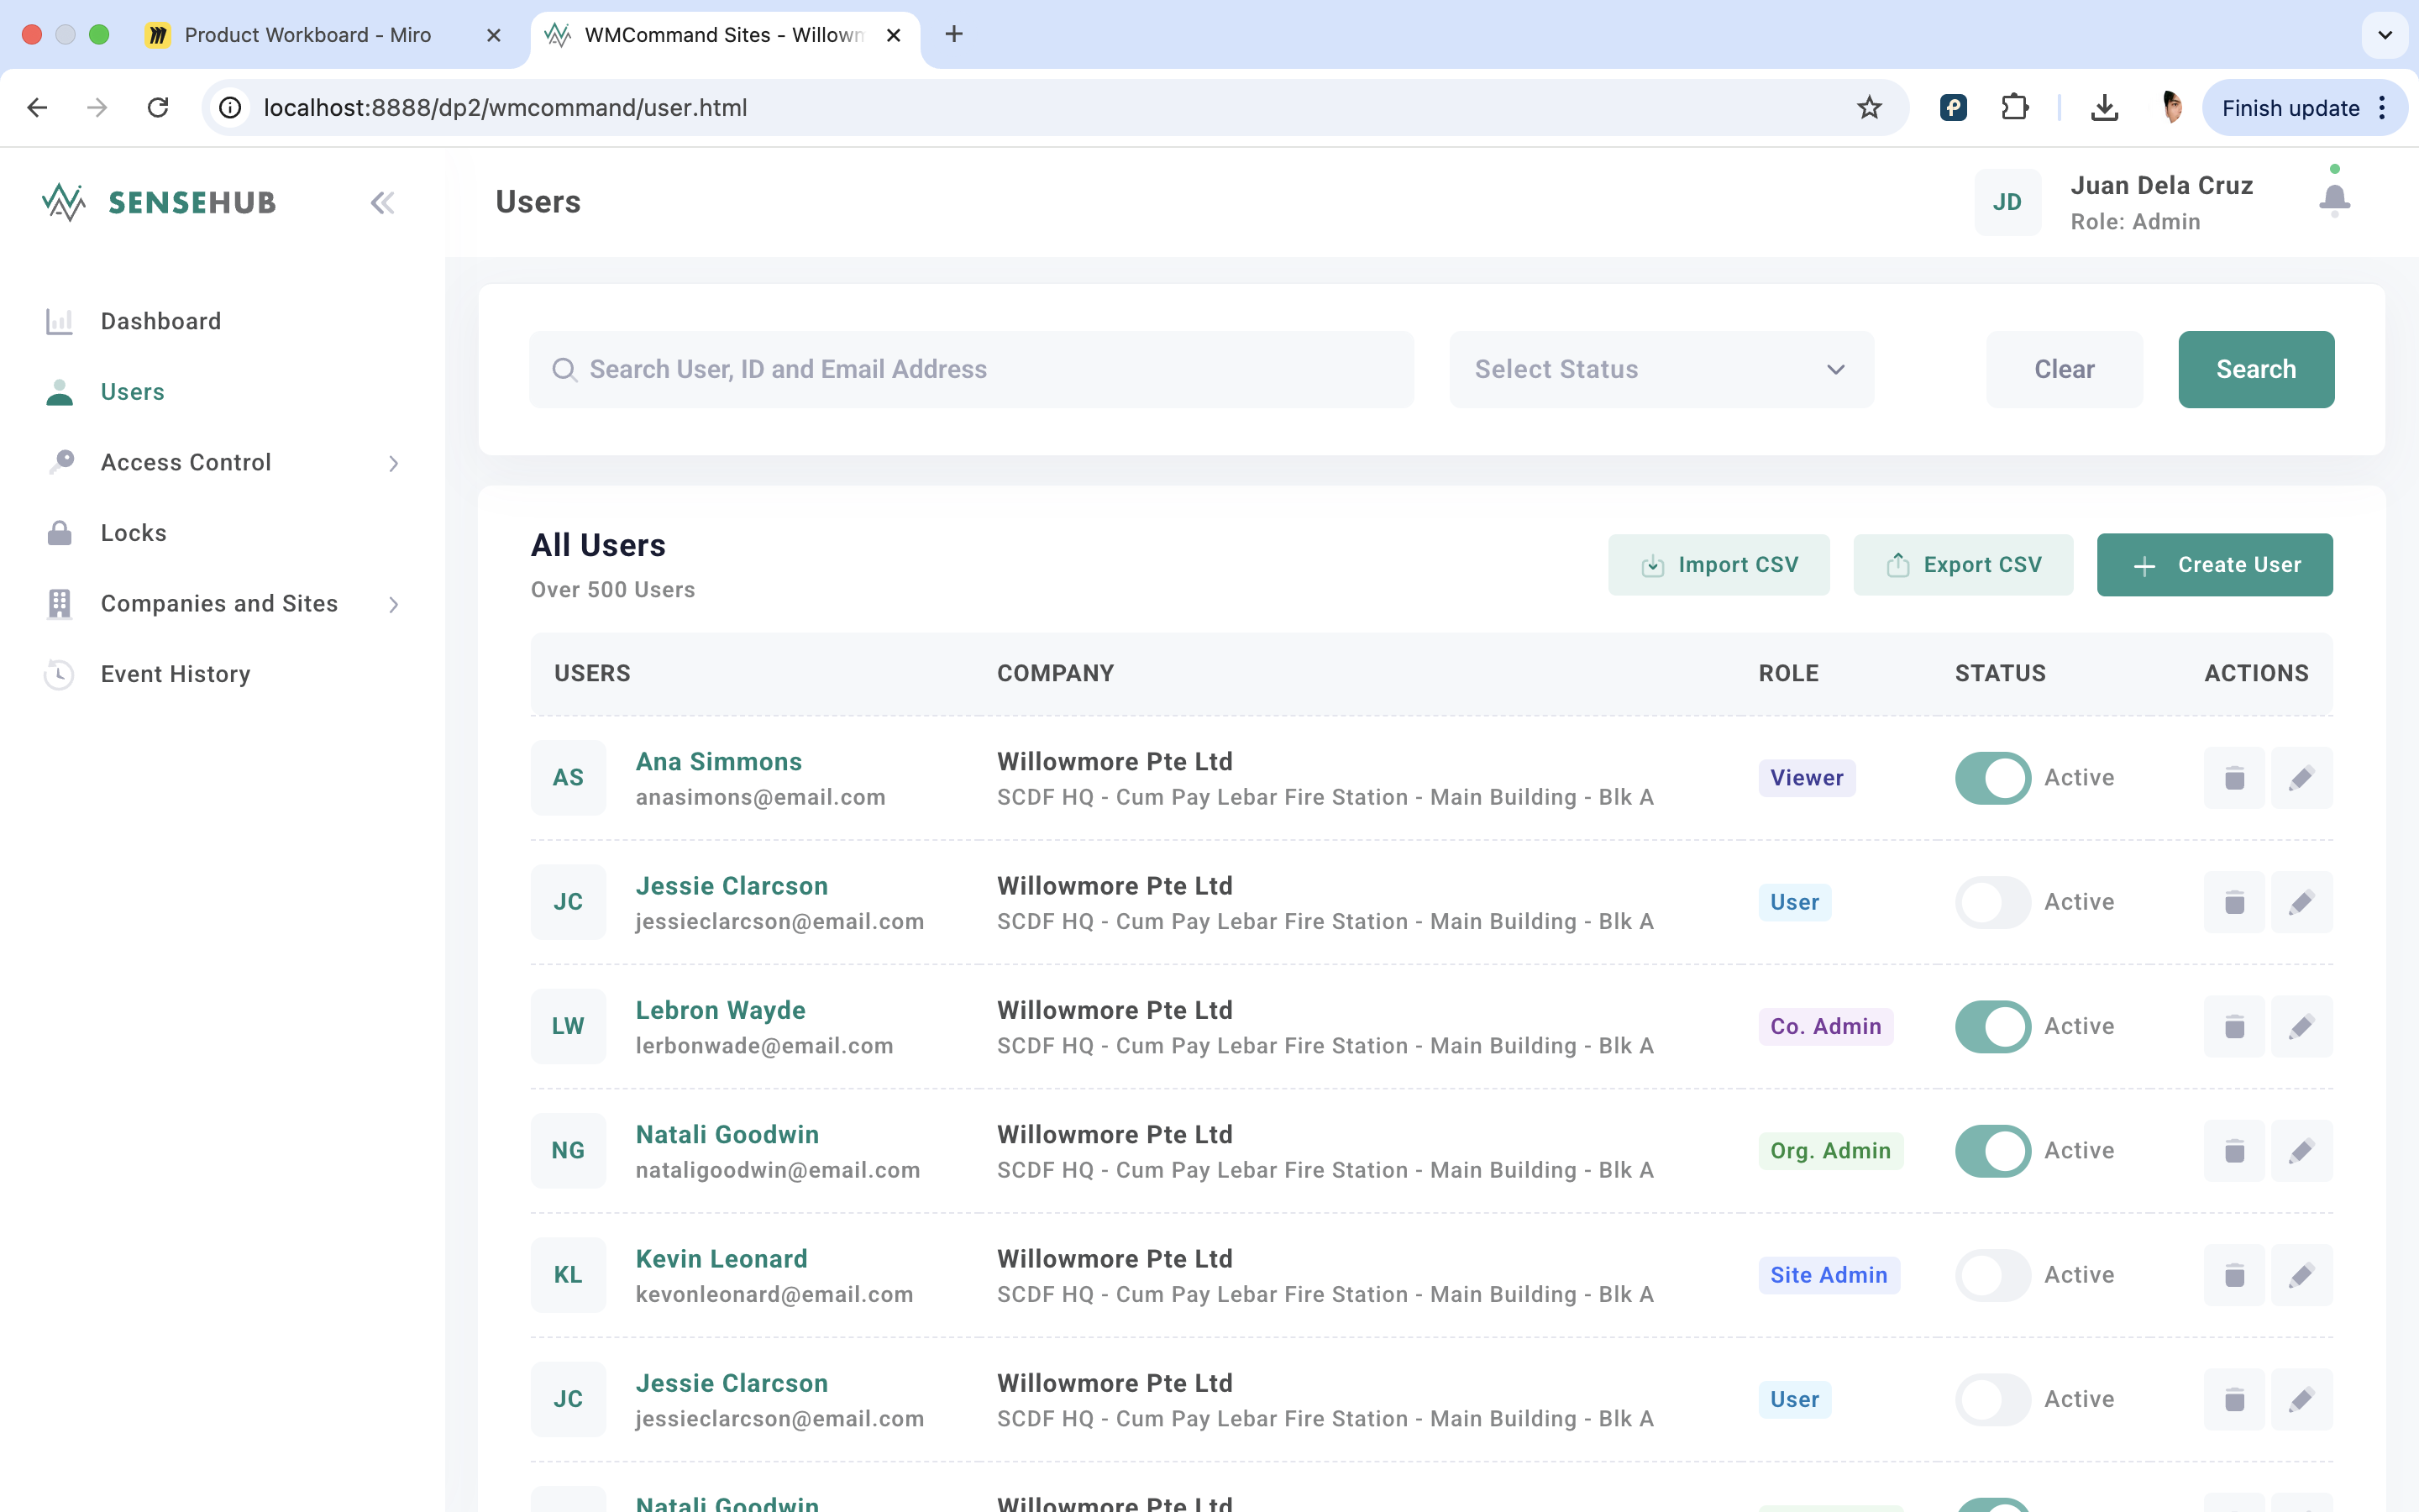2419x1512 pixels.
Task: Click the Export CSV button
Action: point(1962,565)
